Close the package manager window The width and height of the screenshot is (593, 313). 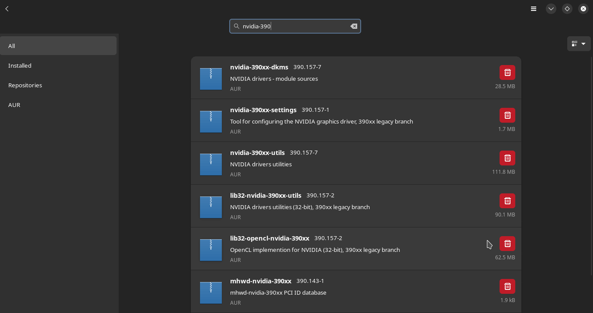pyautogui.click(x=583, y=9)
